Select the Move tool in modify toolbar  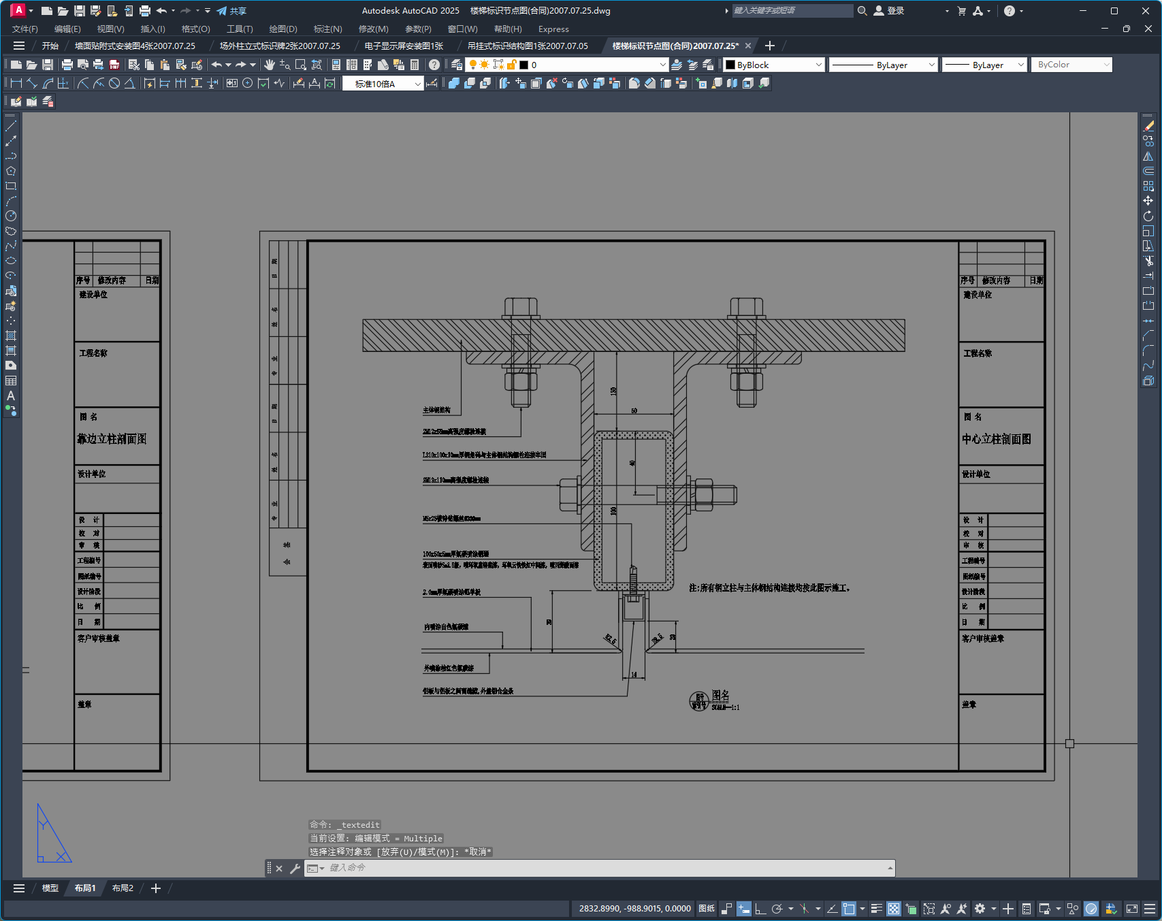(1148, 201)
